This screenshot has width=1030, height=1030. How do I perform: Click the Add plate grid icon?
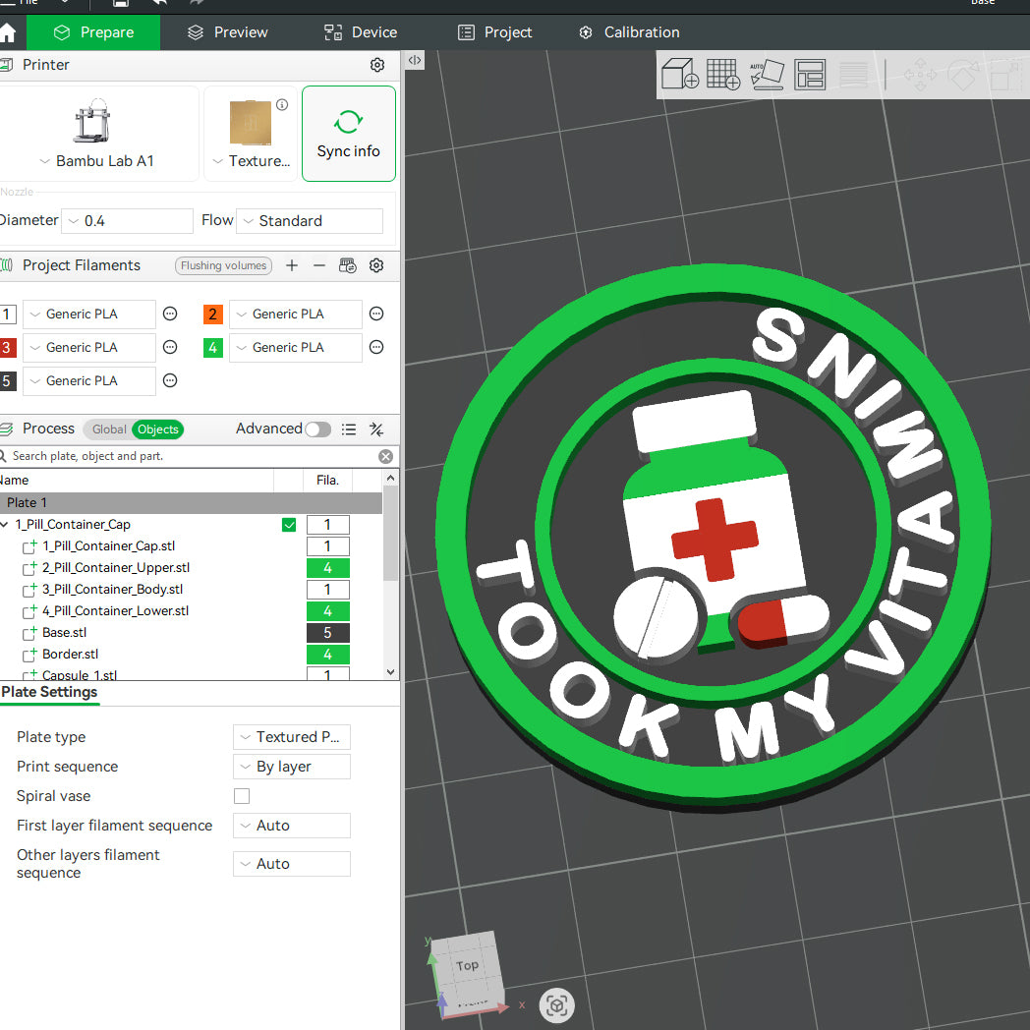(723, 75)
